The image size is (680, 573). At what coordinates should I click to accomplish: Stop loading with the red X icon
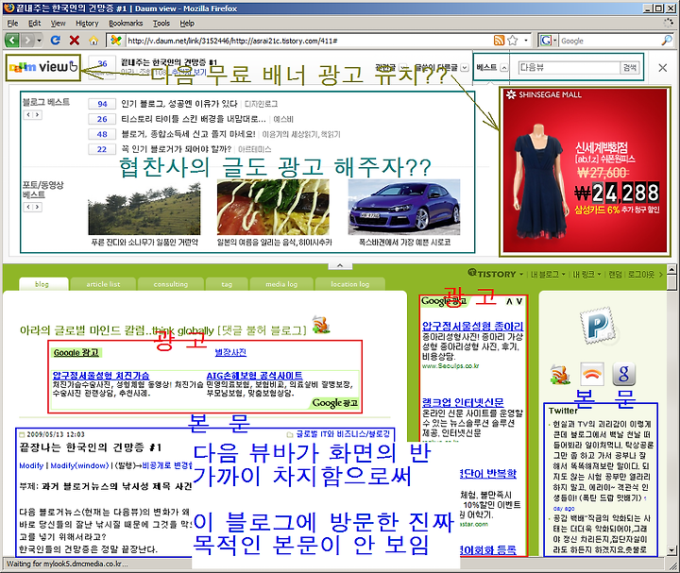[x=75, y=41]
